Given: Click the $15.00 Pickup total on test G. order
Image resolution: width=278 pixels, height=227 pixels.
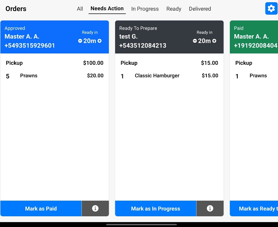Looking at the screenshot, I should [209, 63].
